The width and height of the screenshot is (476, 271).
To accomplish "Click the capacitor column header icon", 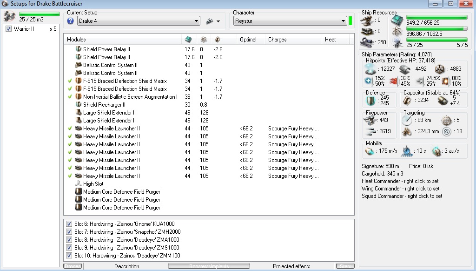I will pos(218,40).
